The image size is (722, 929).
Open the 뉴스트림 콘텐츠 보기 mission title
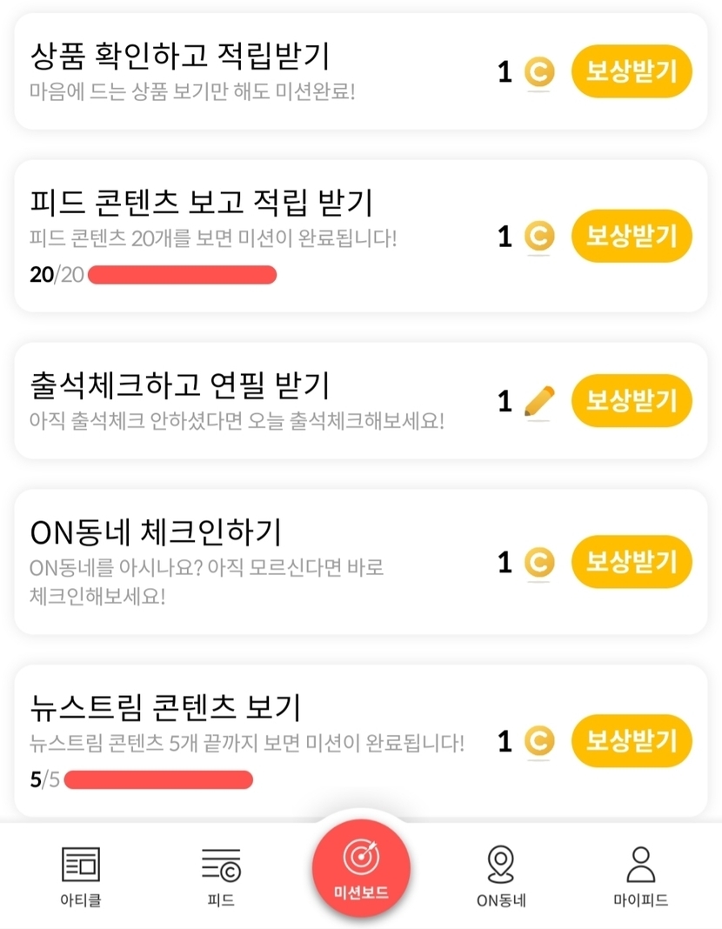165,707
